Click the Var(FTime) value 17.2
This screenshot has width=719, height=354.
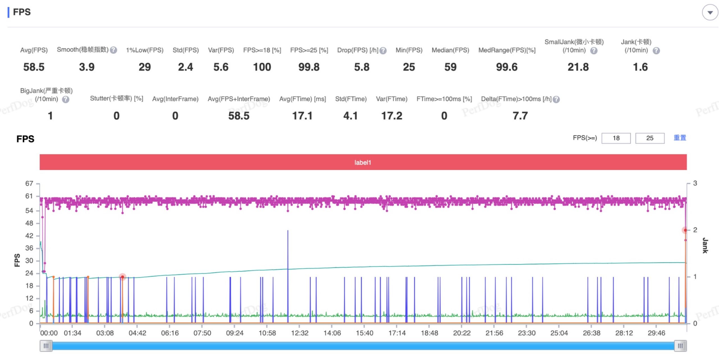(392, 116)
